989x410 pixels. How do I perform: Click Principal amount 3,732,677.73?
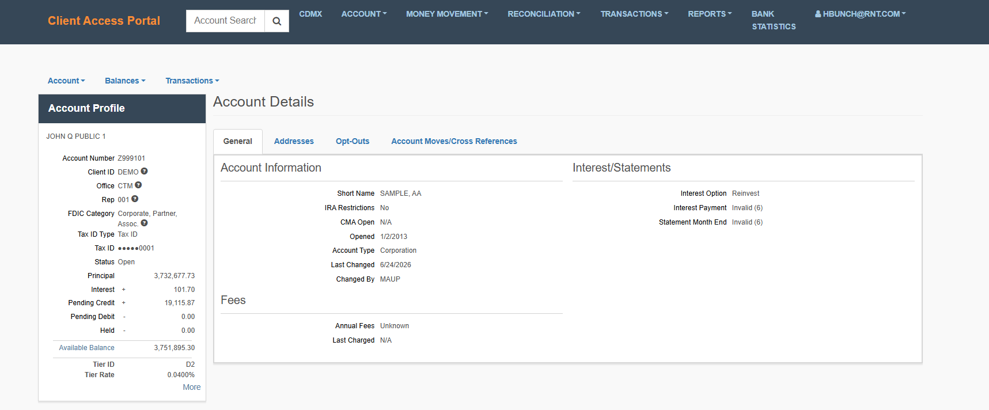(175, 276)
